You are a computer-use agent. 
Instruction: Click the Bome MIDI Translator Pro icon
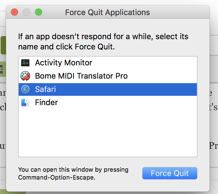[x=25, y=76]
